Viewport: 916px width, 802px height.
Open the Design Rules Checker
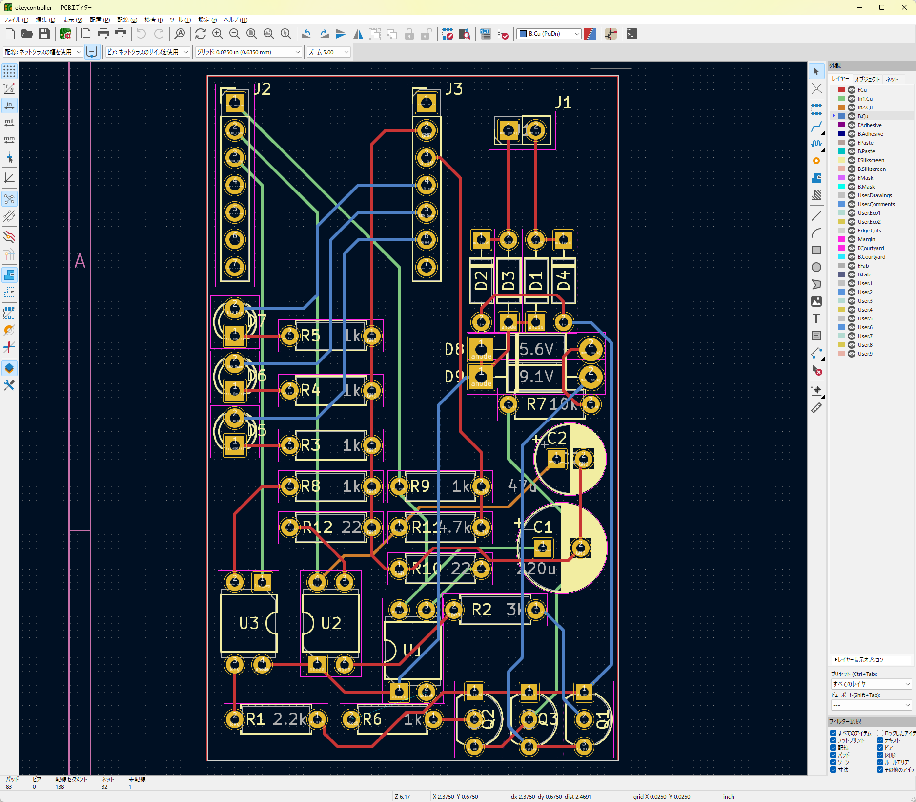[x=503, y=34]
